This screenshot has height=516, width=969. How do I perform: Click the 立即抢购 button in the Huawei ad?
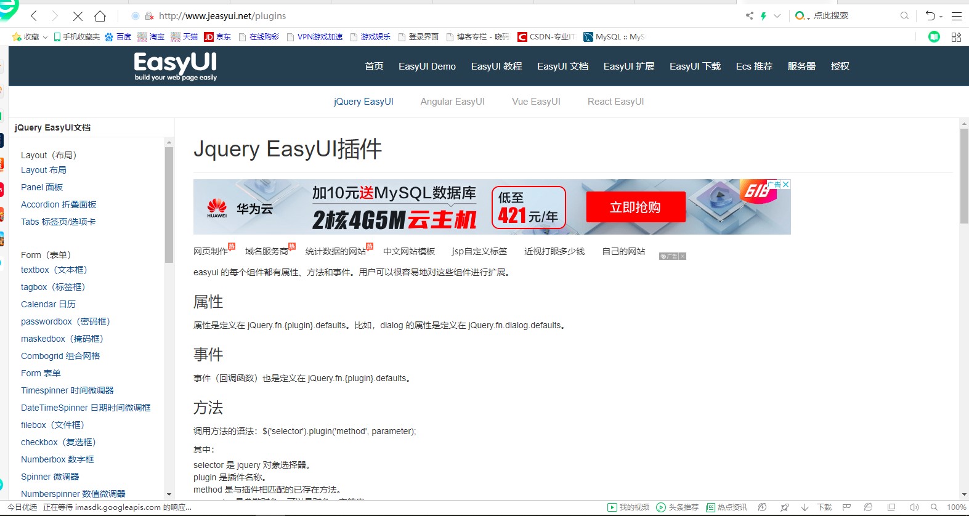click(x=636, y=207)
